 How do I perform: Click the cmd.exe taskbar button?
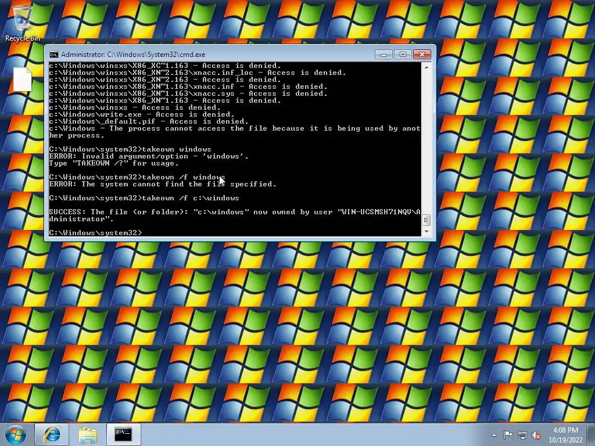pos(124,434)
